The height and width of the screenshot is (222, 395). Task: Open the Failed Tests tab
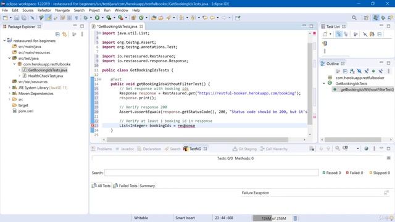tap(125, 186)
